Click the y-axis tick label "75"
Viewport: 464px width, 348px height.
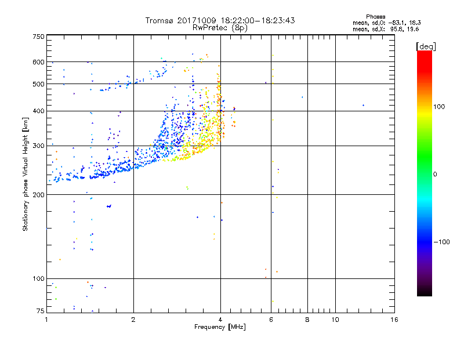(x=41, y=311)
